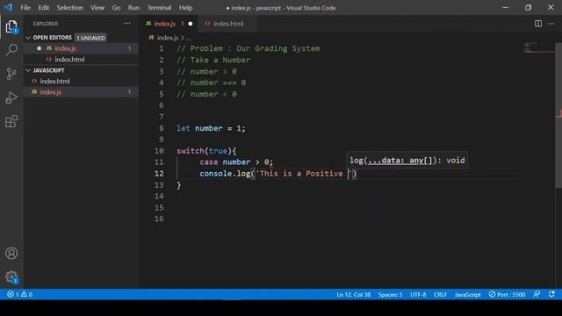Open the Run menu
This screenshot has width=562, height=316.
(133, 8)
